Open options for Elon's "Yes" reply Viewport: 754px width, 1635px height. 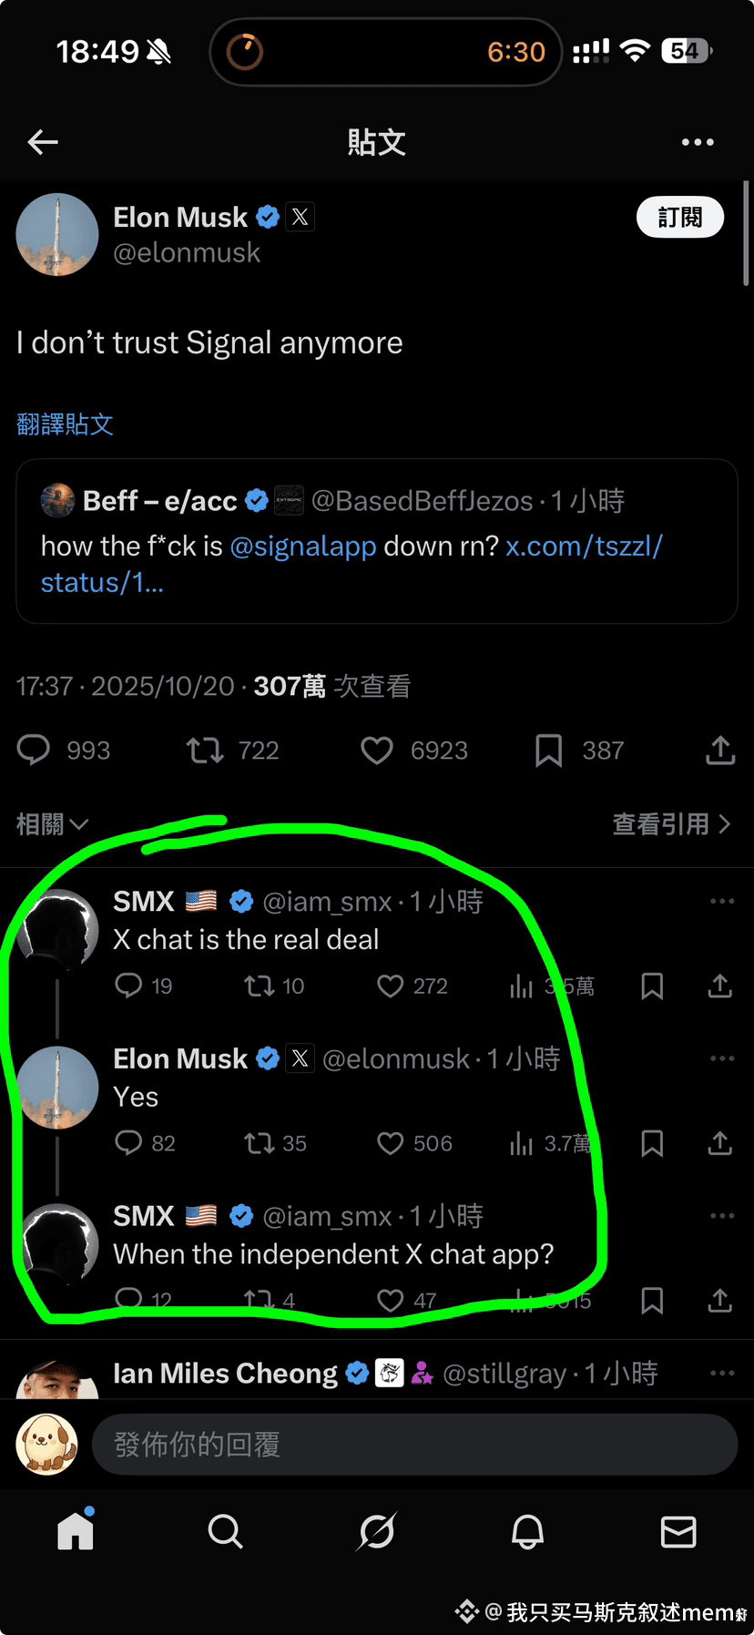coord(721,1058)
